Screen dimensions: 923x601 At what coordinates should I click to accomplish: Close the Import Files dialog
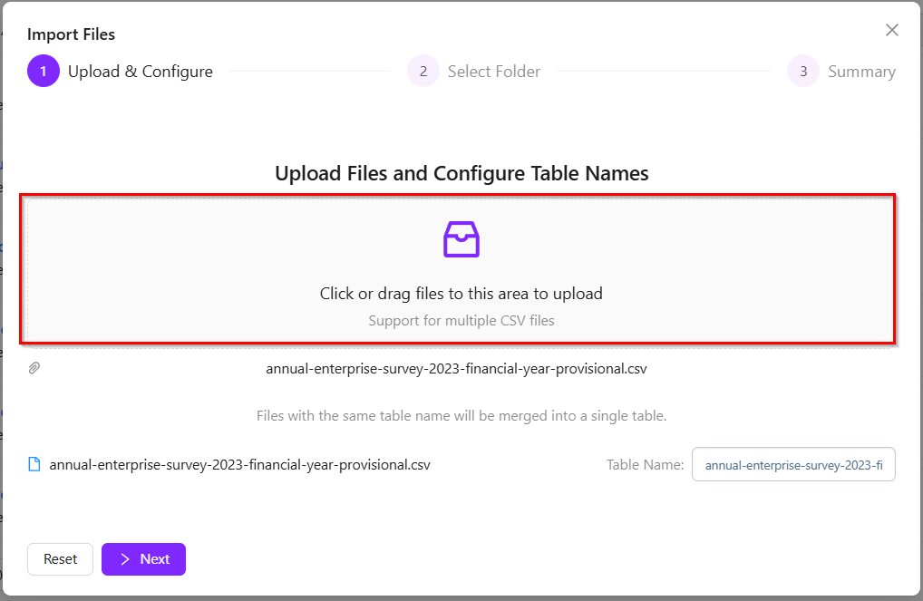(x=892, y=30)
